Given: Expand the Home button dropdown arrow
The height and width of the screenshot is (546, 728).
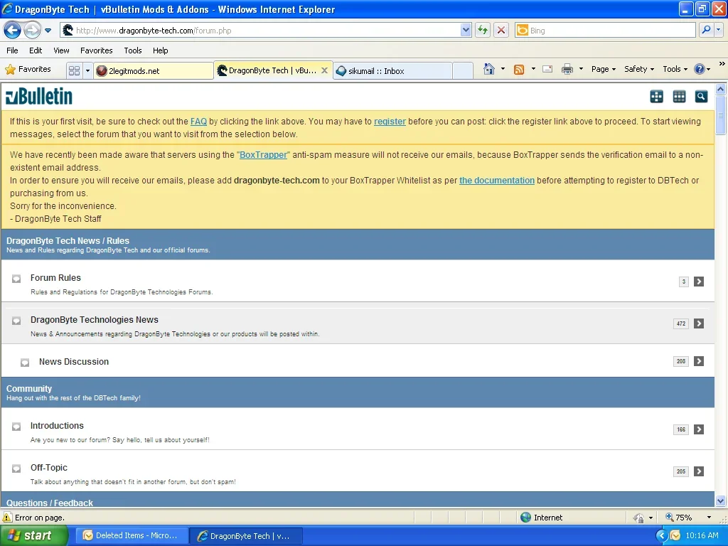Looking at the screenshot, I should tap(503, 69).
